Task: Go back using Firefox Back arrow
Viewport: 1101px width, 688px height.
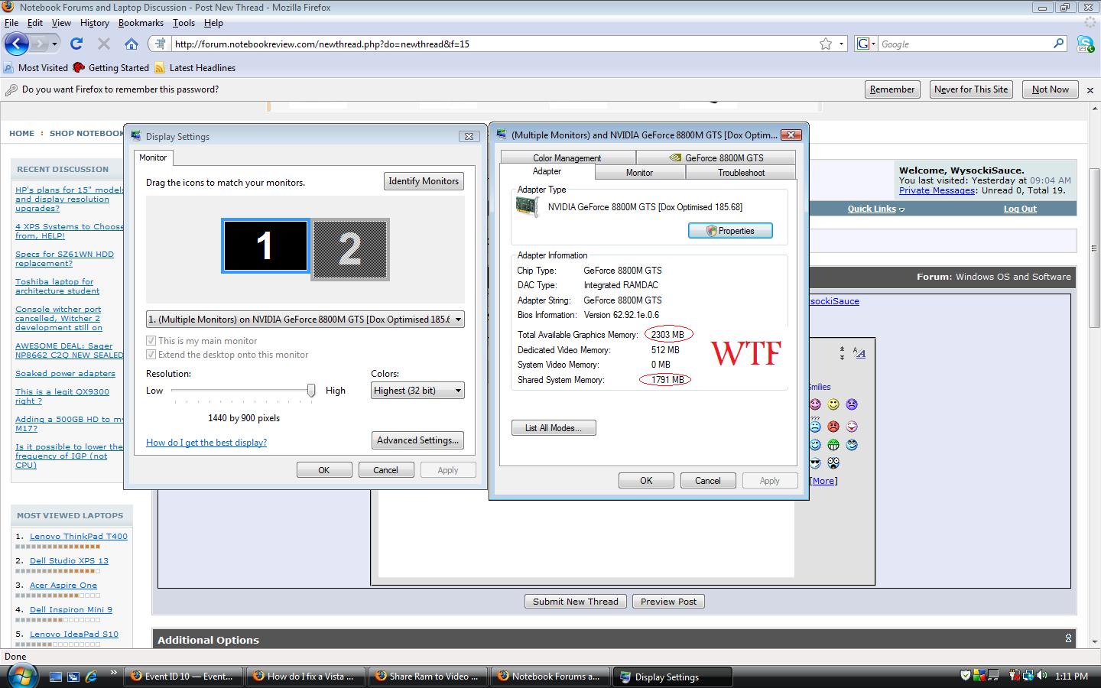Action: coord(17,44)
